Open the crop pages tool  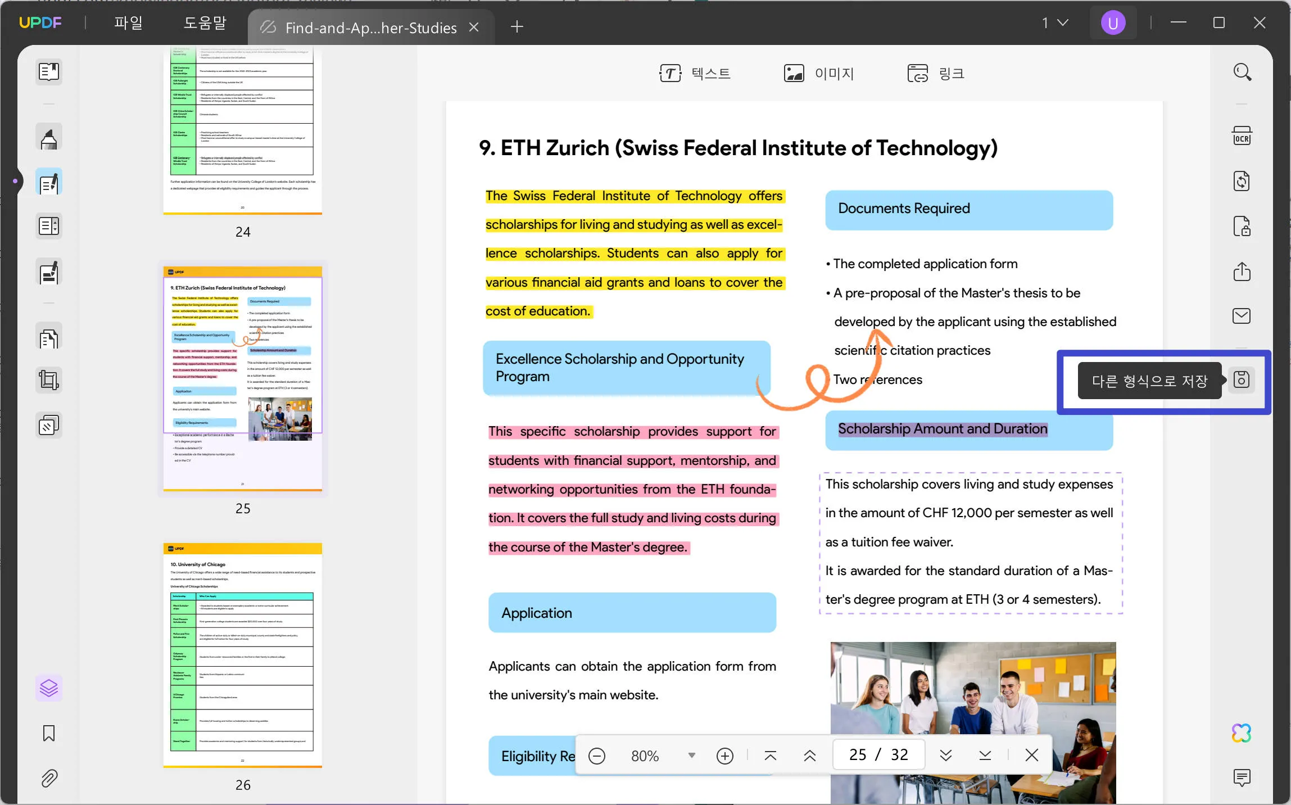[x=49, y=380]
